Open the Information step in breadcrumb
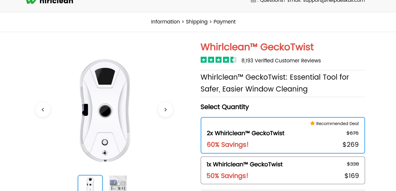Screen dimensions: 396x191 pos(165,22)
